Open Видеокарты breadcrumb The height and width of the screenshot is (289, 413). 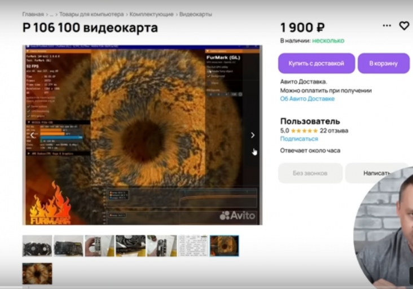tap(195, 14)
